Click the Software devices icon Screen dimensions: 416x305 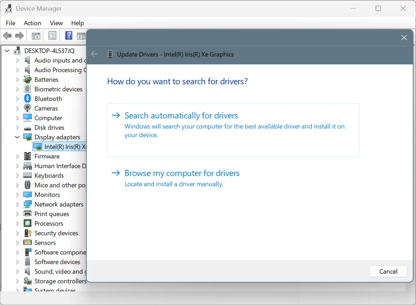tap(27, 262)
